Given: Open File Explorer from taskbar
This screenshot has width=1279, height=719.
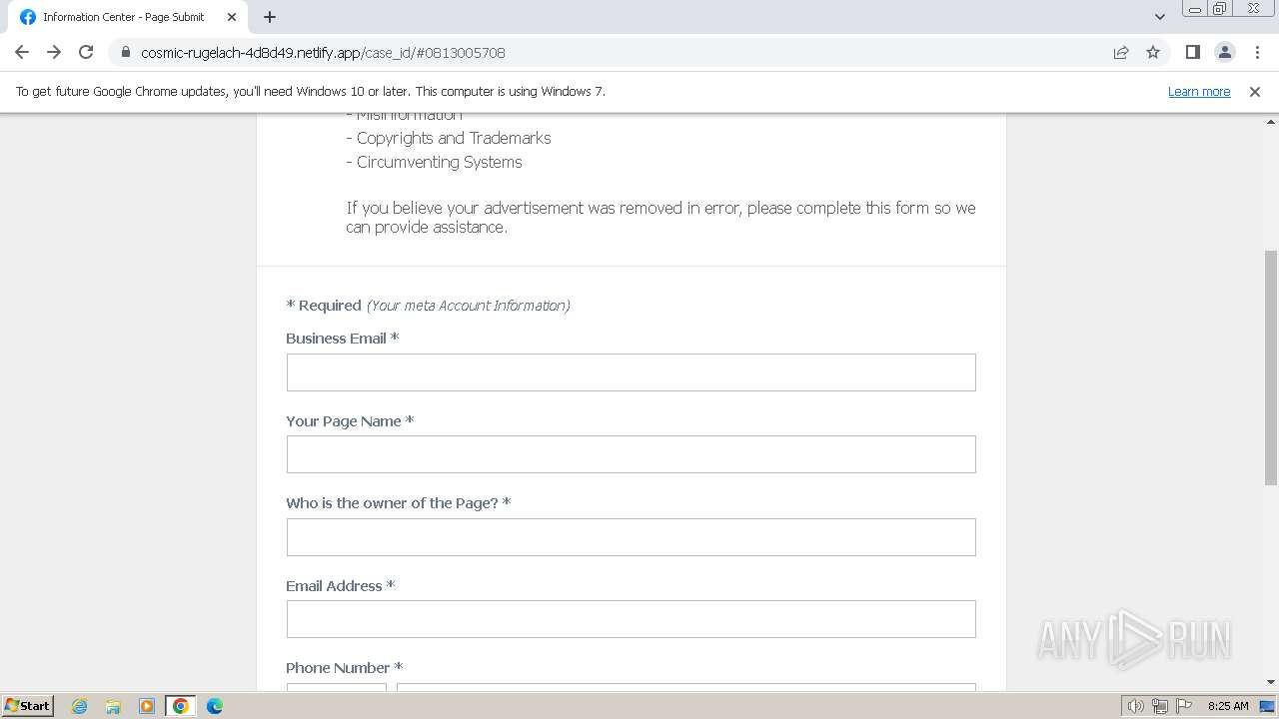Looking at the screenshot, I should click(x=113, y=706).
